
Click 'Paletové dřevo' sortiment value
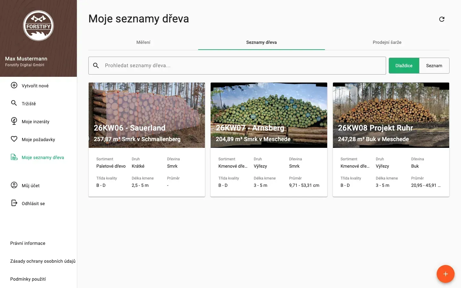(111, 166)
